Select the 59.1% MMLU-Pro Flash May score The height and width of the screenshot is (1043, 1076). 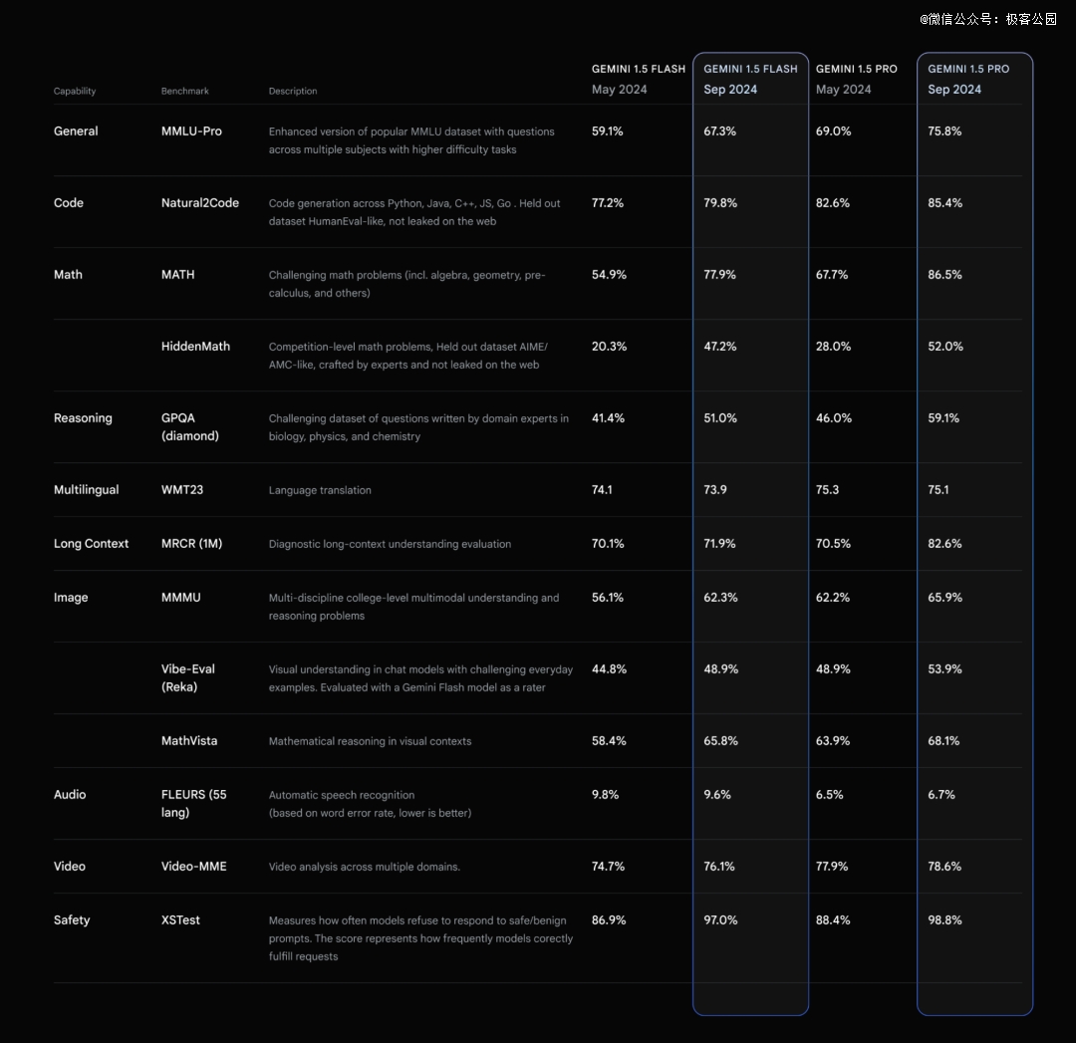pos(608,131)
